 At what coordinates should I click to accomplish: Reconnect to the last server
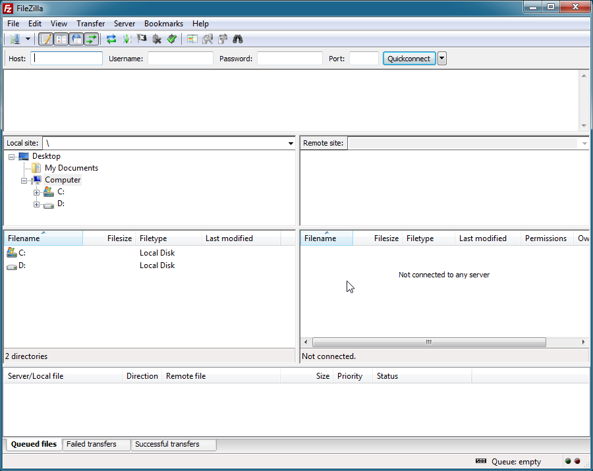click(x=172, y=39)
